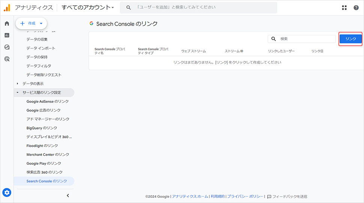Open アド マネージャーのリンク
This screenshot has height=203, width=364.
coord(48,119)
